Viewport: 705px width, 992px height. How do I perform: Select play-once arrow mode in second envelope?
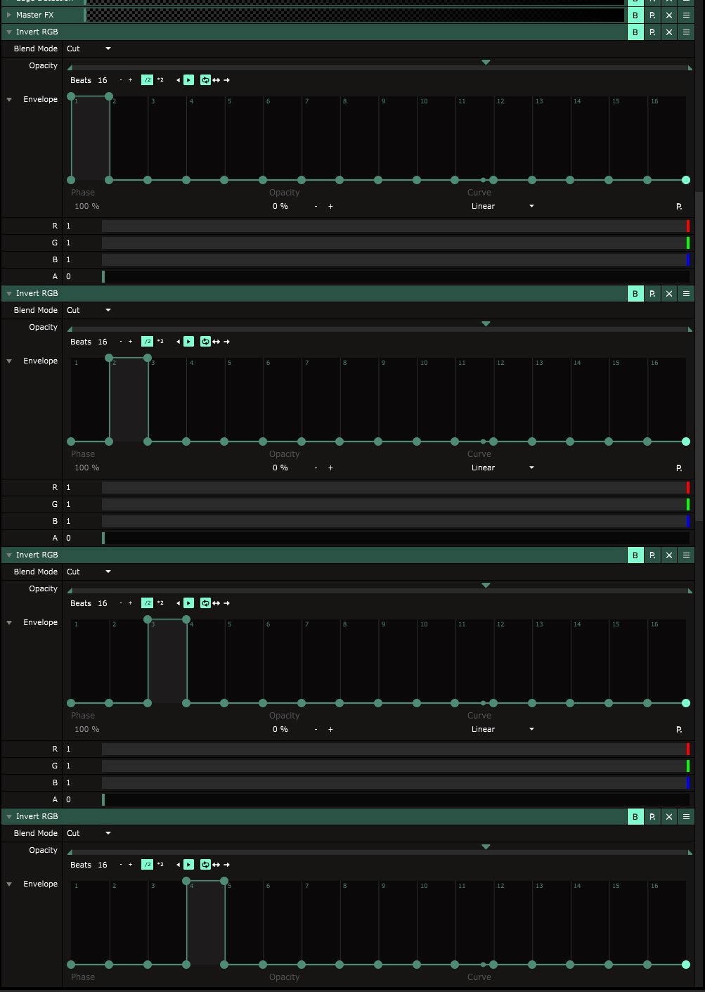pos(227,342)
